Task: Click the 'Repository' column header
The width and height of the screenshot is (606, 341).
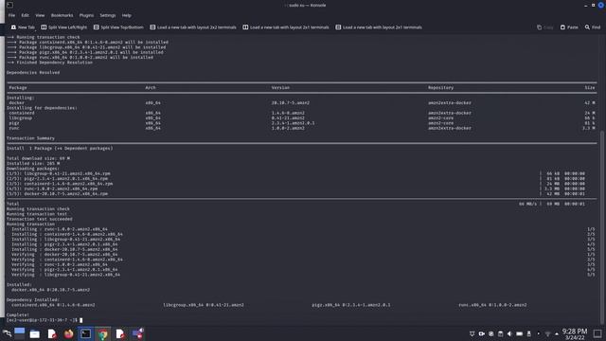Action: [x=440, y=88]
